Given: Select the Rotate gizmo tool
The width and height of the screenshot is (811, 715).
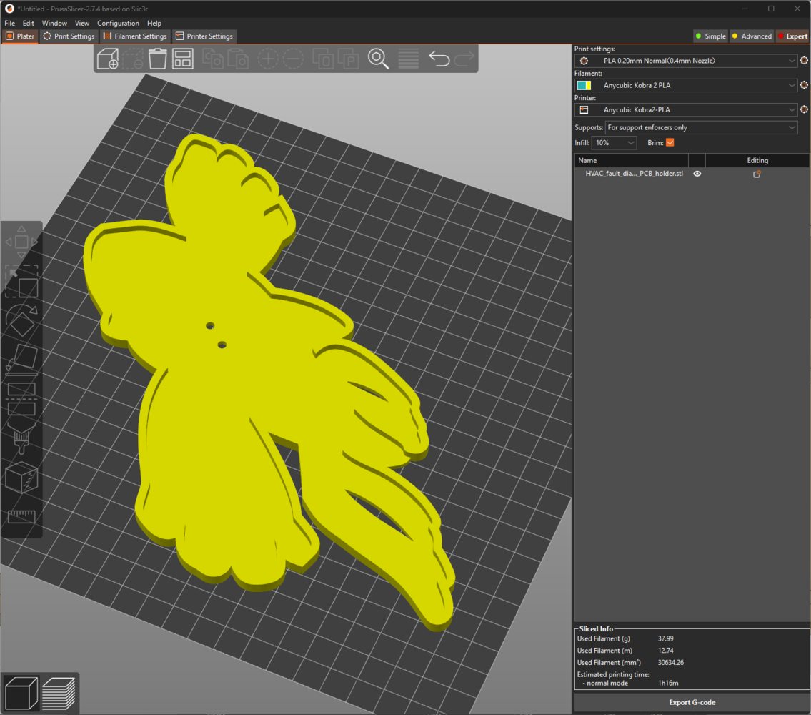Looking at the screenshot, I should pyautogui.click(x=21, y=321).
